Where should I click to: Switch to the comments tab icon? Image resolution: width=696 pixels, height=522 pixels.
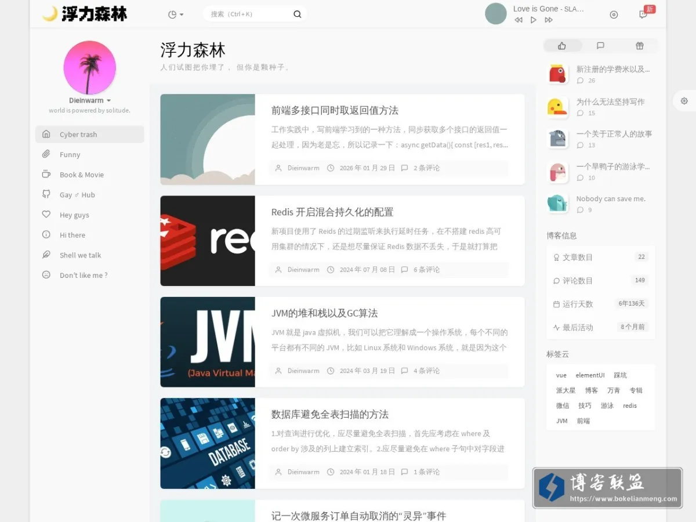[x=600, y=46]
